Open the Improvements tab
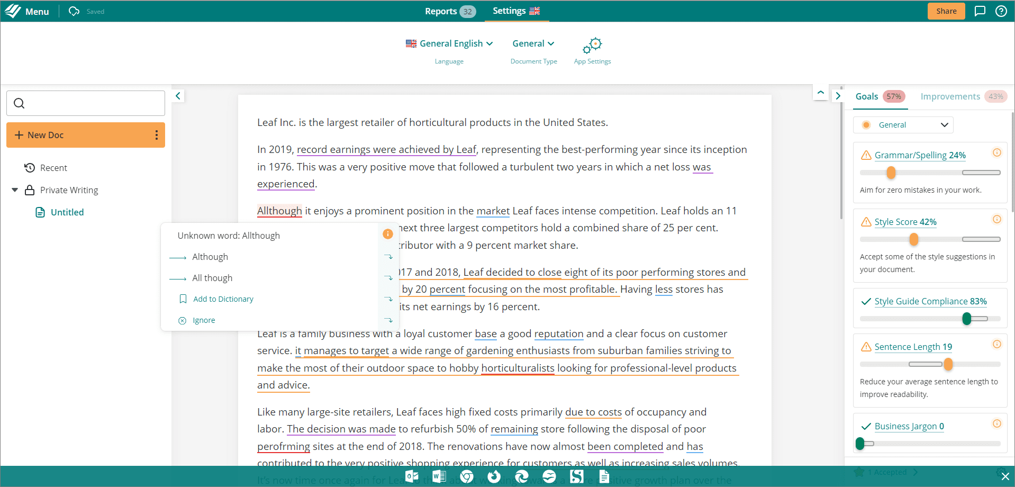The width and height of the screenshot is (1015, 487). [x=963, y=96]
